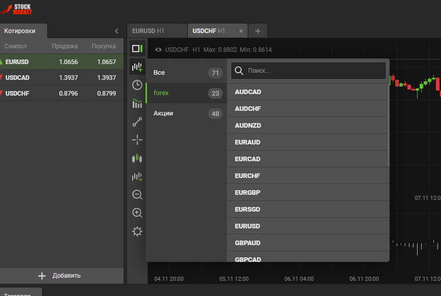Zoom out the chart
441x296 pixels.
pyautogui.click(x=137, y=195)
